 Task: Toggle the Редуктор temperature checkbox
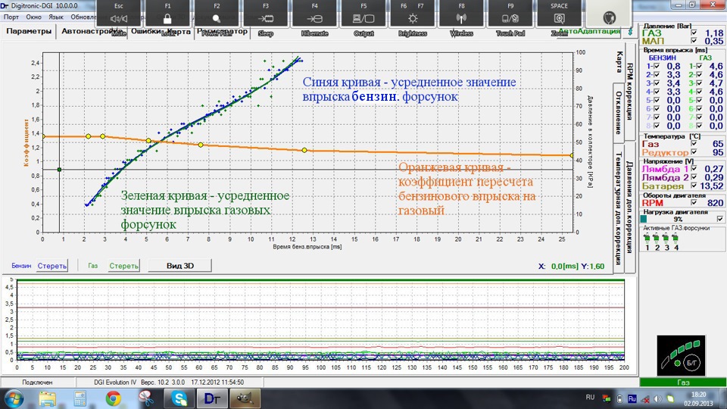click(x=694, y=152)
